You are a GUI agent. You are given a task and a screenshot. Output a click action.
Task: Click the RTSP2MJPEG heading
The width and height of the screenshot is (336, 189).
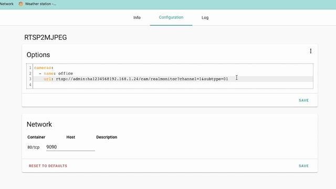pyautogui.click(x=46, y=37)
